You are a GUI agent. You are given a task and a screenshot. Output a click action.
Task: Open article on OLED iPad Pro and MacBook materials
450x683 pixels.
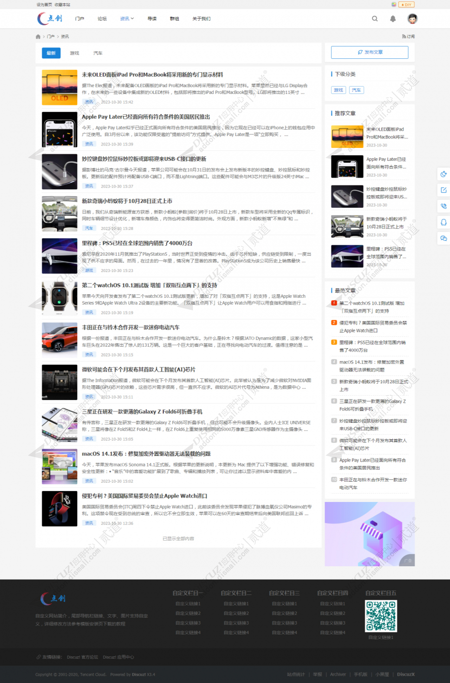click(x=152, y=75)
